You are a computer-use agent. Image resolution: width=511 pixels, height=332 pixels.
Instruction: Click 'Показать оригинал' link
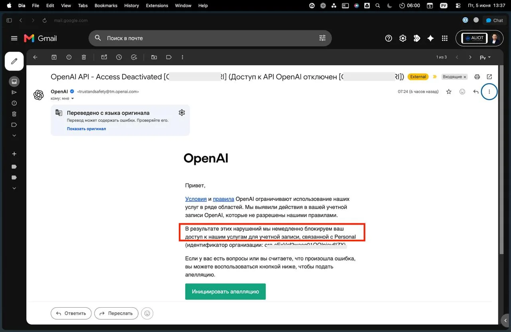coord(86,129)
